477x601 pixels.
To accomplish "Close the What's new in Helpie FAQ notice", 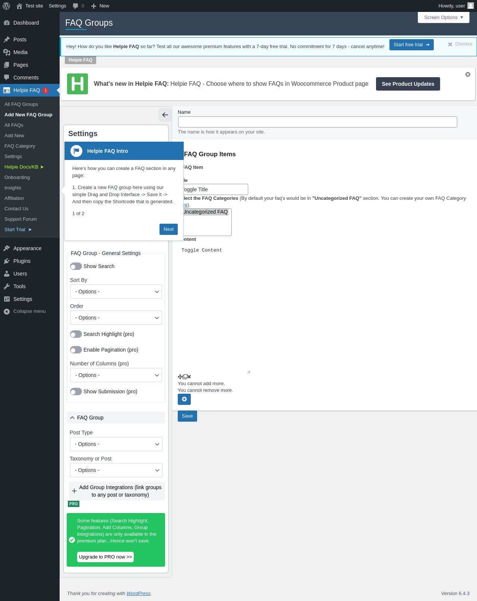I will pyautogui.click(x=468, y=75).
